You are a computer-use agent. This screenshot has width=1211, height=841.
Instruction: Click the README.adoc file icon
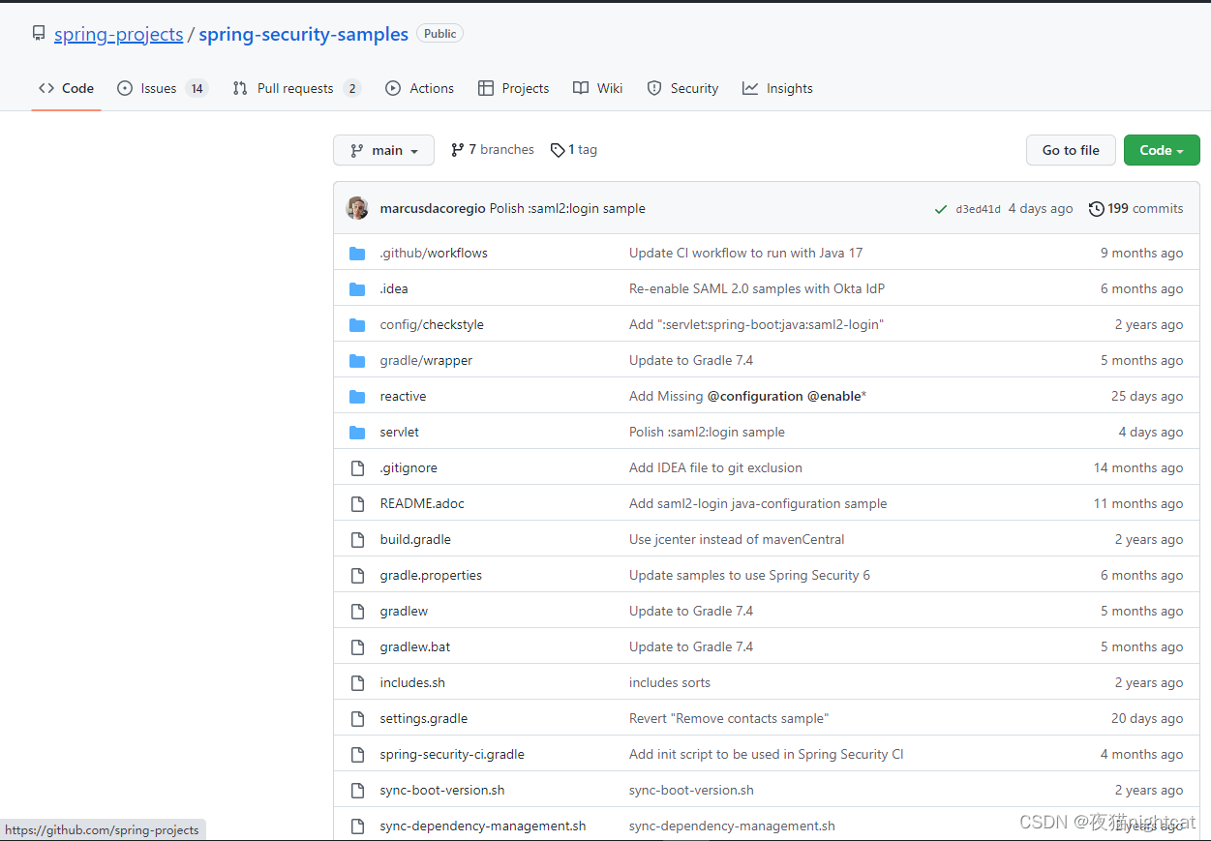click(x=357, y=504)
